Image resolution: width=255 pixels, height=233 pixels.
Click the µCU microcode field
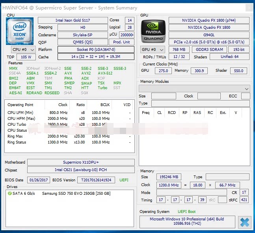tap(127, 35)
